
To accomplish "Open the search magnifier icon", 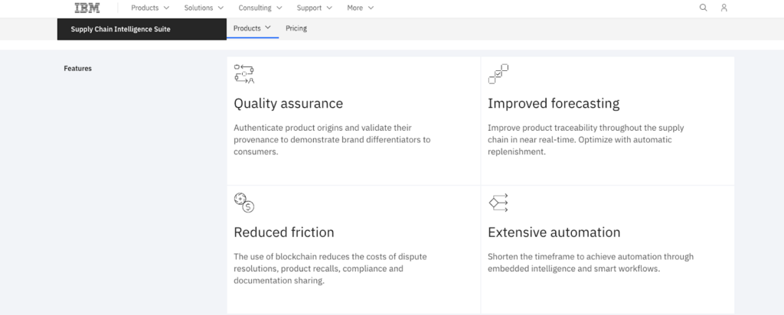I will point(703,8).
